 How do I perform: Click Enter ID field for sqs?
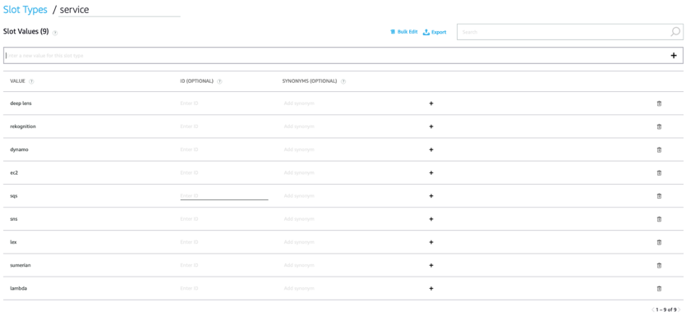pos(224,196)
